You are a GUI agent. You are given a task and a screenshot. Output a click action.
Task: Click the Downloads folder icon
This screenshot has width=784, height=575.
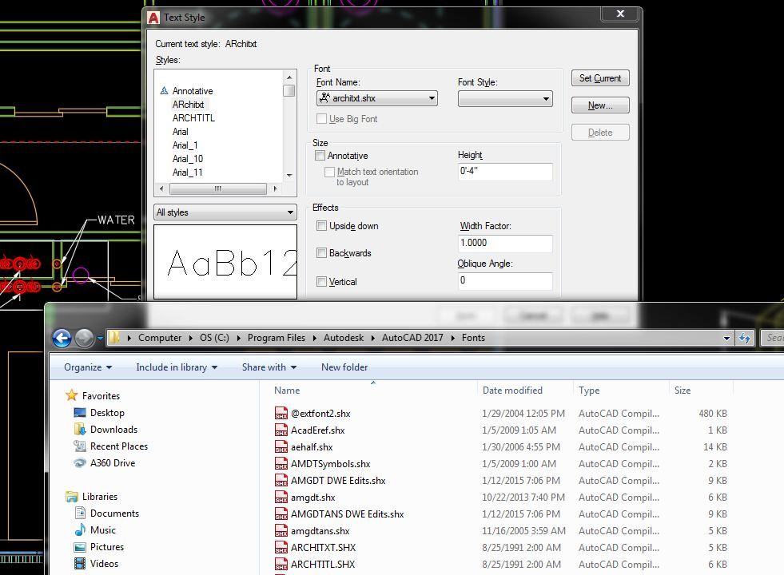(x=80, y=429)
